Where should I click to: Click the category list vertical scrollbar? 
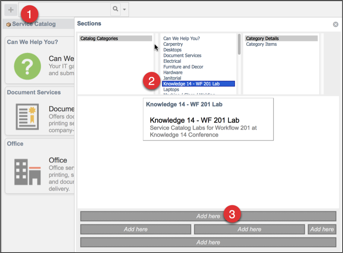(x=239, y=44)
